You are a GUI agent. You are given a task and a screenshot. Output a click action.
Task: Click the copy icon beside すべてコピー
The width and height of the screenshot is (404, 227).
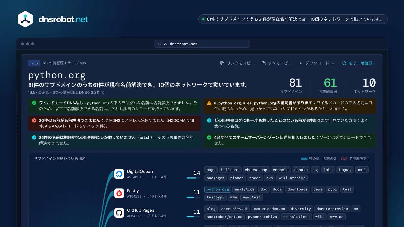click(263, 63)
